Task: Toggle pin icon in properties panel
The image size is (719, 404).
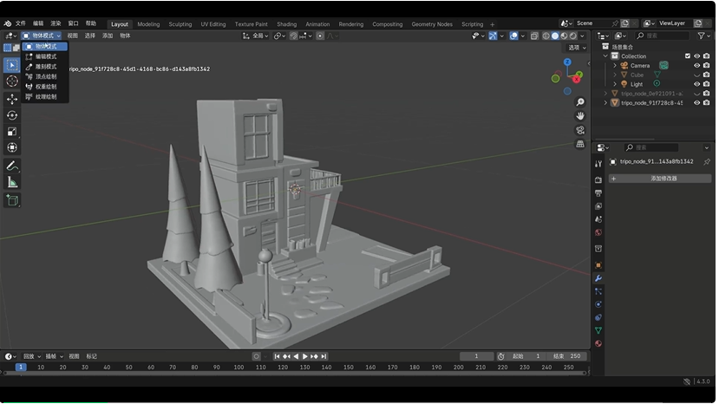Action: (x=707, y=161)
